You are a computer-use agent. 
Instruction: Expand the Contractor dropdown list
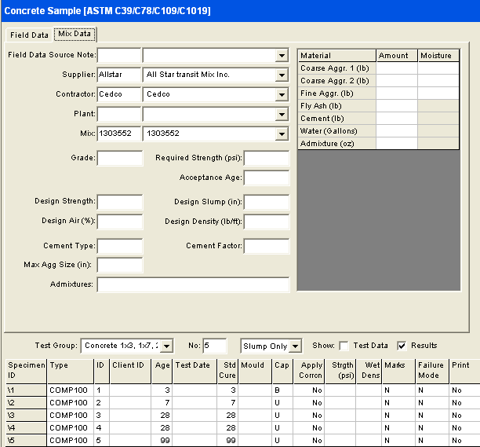click(x=282, y=95)
